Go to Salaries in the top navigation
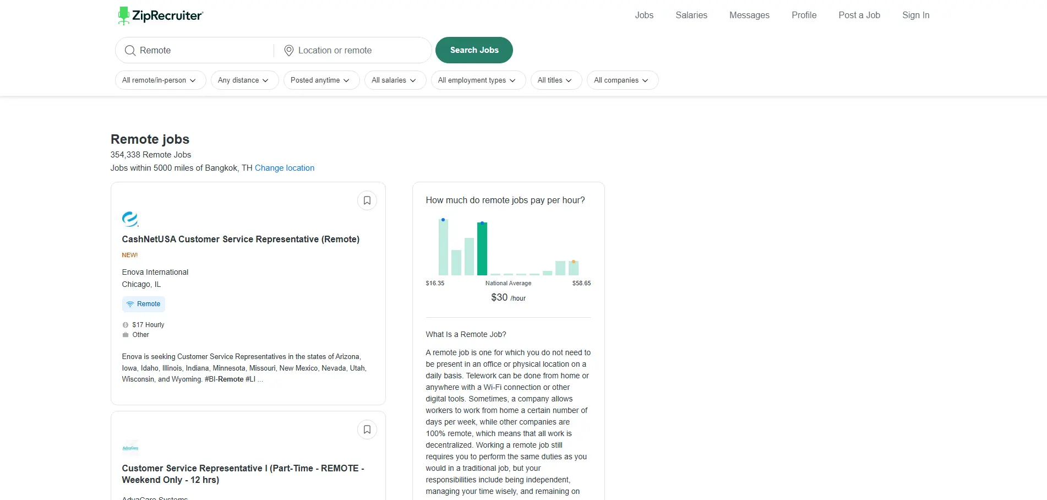The width and height of the screenshot is (1047, 500). [x=691, y=15]
